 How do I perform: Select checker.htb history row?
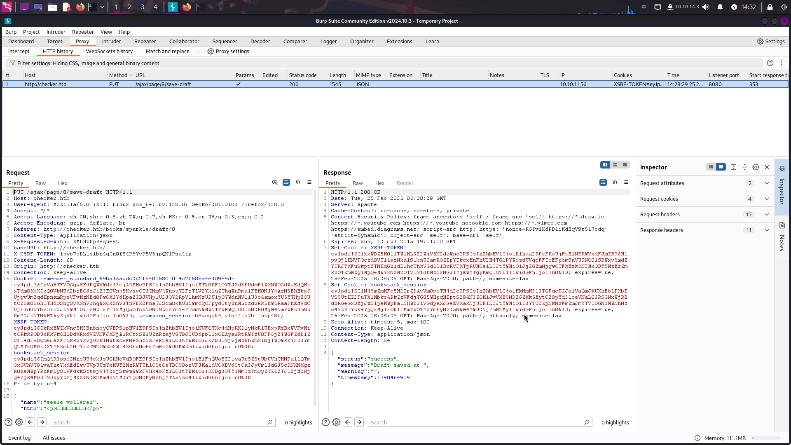[x=395, y=84]
